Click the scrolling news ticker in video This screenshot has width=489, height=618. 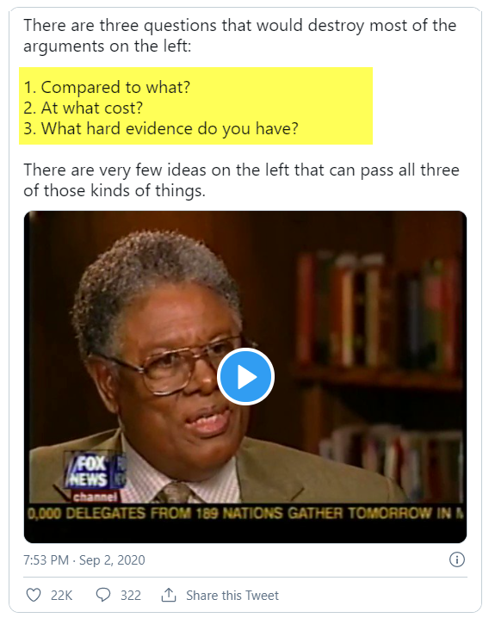click(x=245, y=513)
